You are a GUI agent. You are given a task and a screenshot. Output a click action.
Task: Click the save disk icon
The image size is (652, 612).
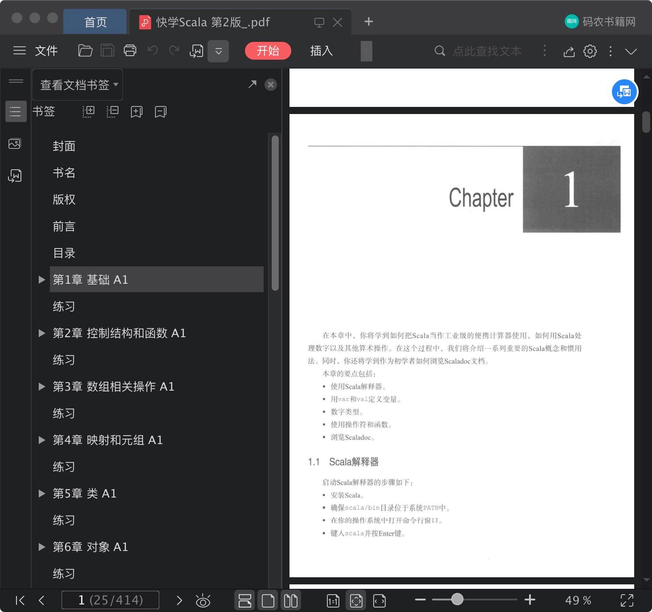pos(107,51)
